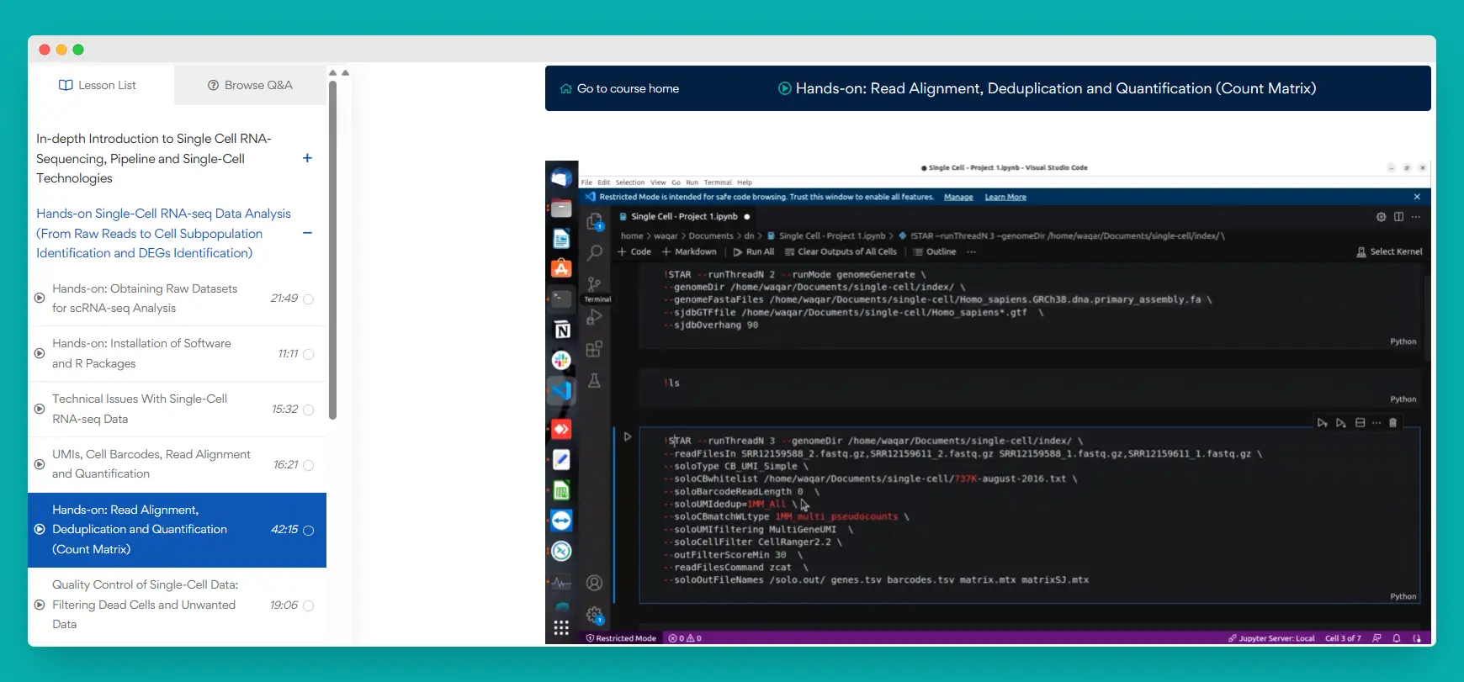Switch to the Lesson List tab
1464x682 pixels.
point(97,85)
